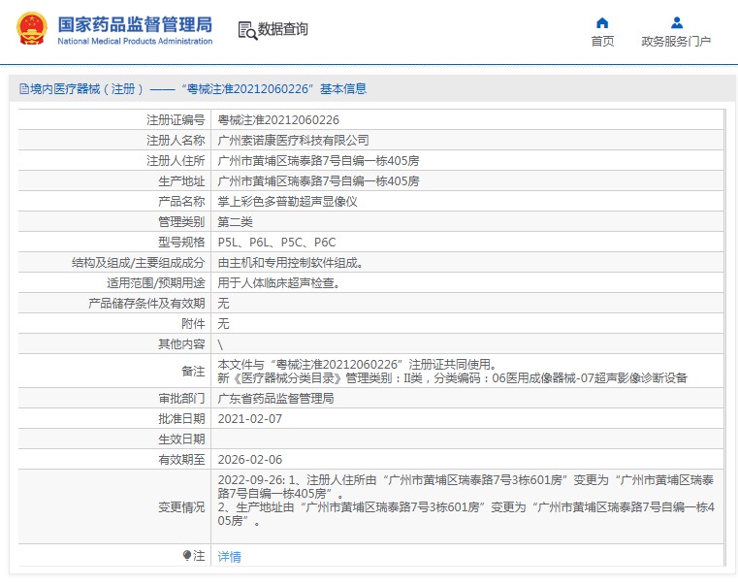Screen dimensions: 738x586
Task: Click the document icon before 境内医疗器械
Action: 23,89
